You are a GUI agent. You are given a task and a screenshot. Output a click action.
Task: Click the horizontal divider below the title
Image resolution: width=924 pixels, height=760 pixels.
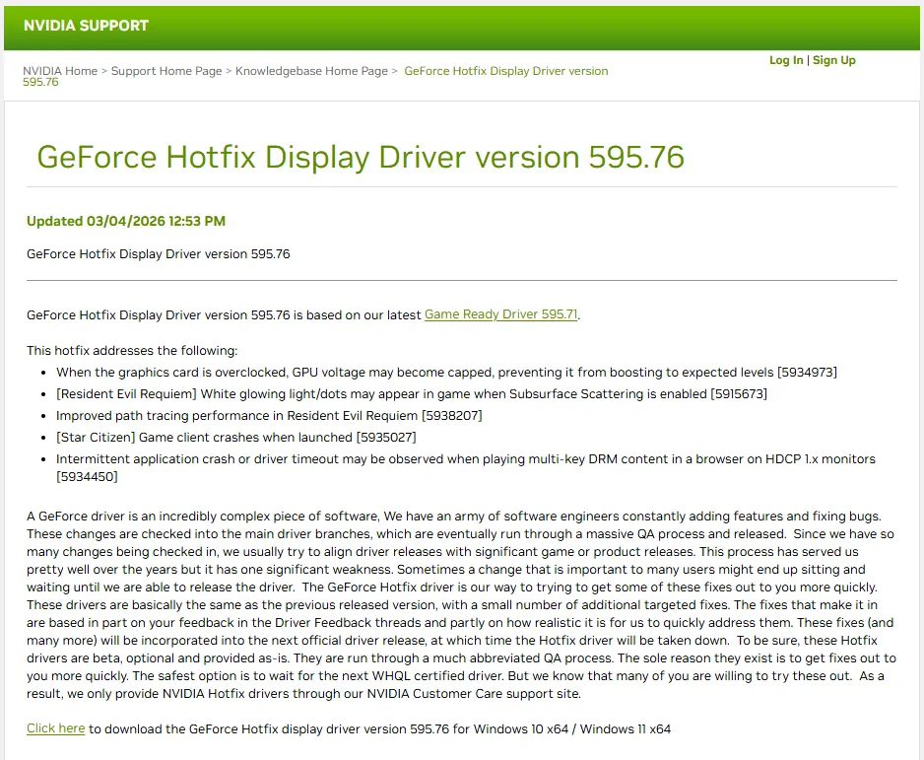462,187
